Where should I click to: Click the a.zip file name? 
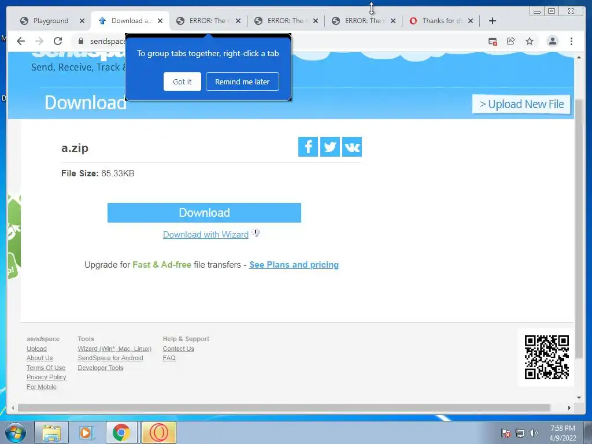click(75, 147)
